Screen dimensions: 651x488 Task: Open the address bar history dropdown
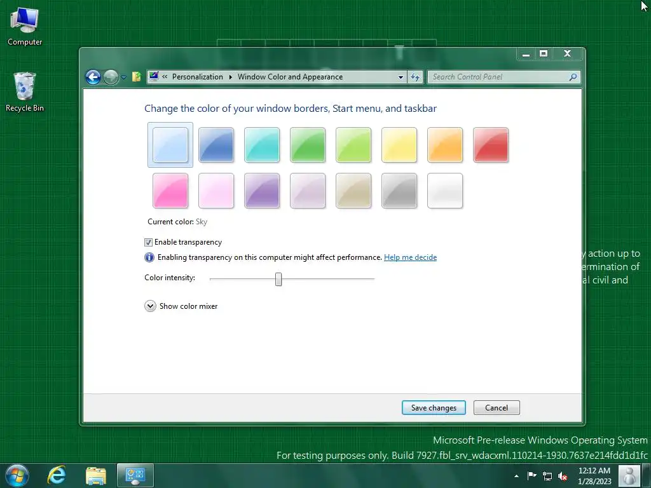401,77
